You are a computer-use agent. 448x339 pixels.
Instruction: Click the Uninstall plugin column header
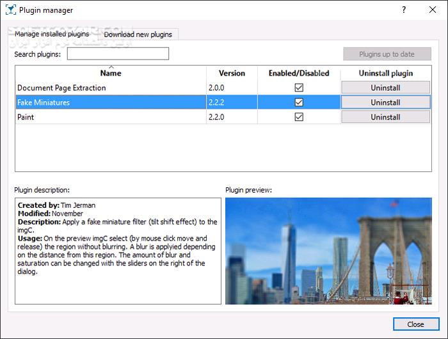pyautogui.click(x=385, y=73)
